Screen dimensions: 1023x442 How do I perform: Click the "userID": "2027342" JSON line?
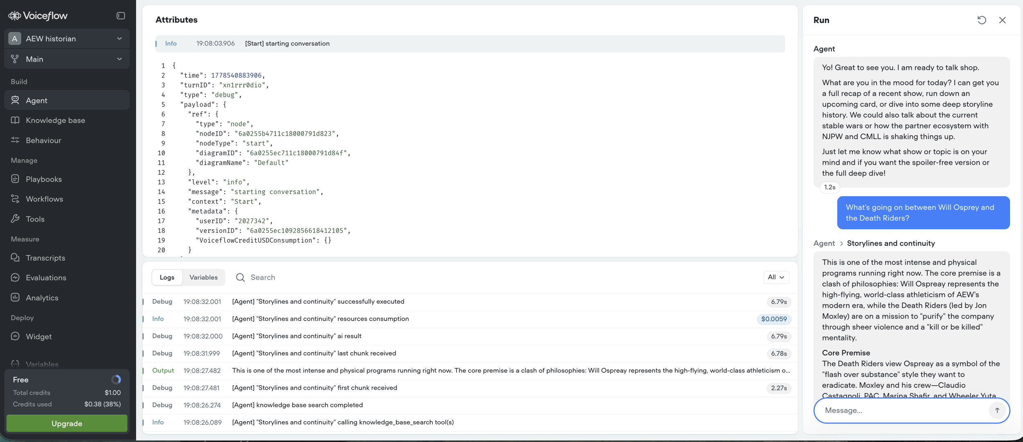(234, 221)
